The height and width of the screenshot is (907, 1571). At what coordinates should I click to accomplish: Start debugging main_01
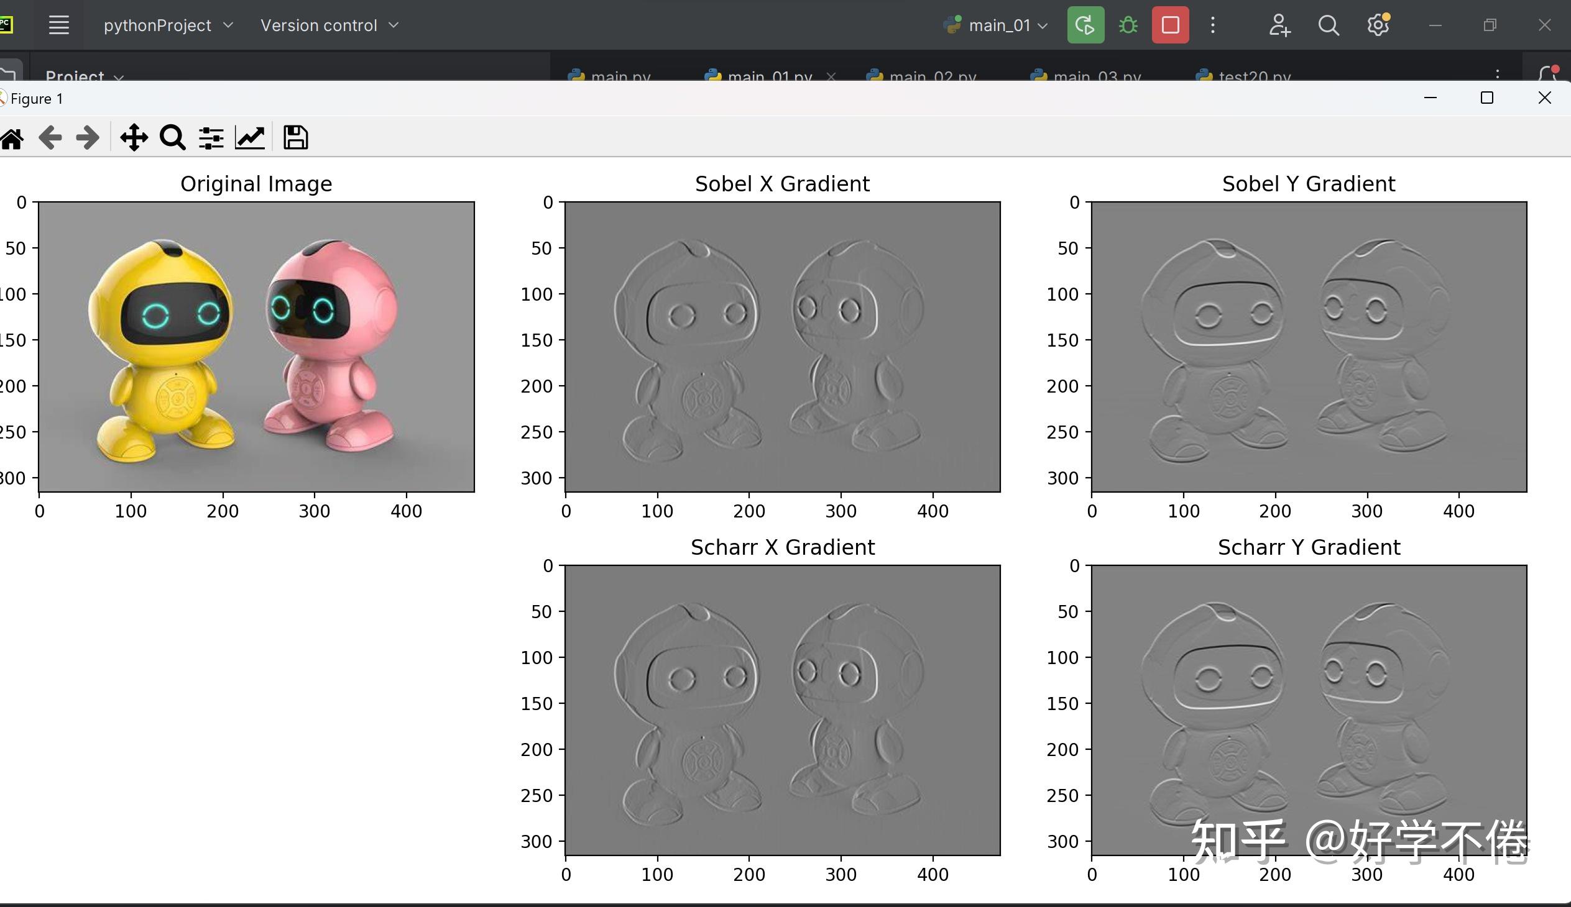point(1128,25)
